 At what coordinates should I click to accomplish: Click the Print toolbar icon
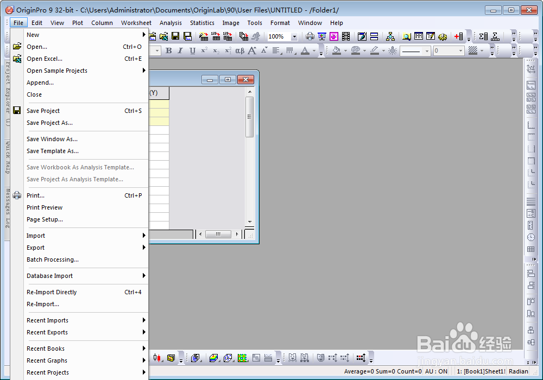(310, 36)
